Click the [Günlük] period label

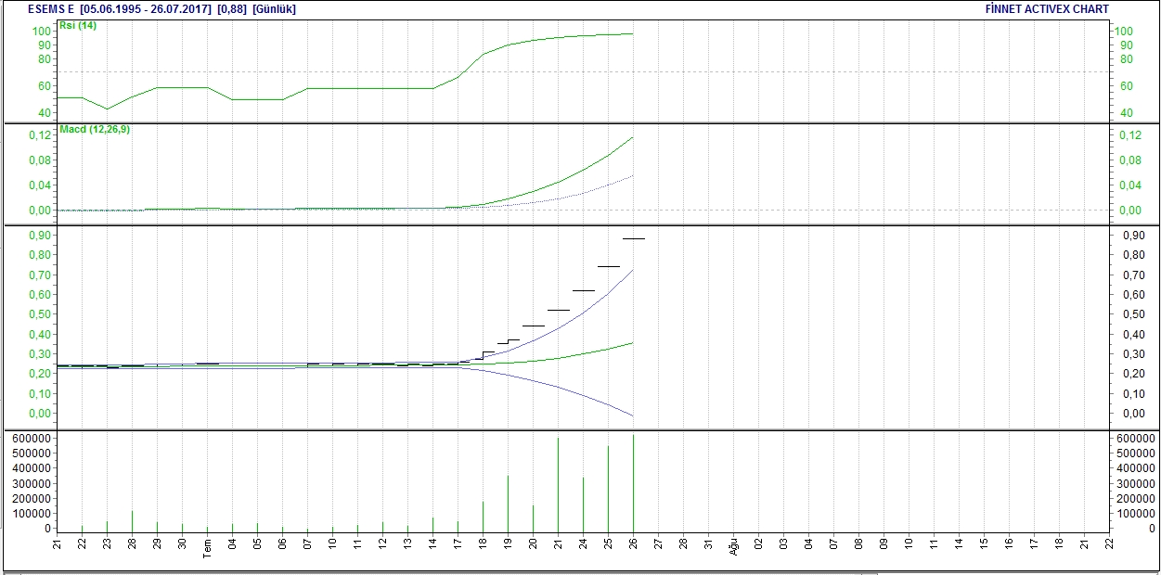274,9
